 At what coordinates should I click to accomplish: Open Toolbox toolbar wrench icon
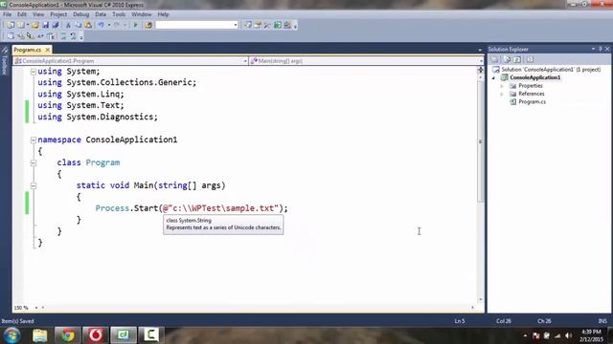pyautogui.click(x=267, y=25)
